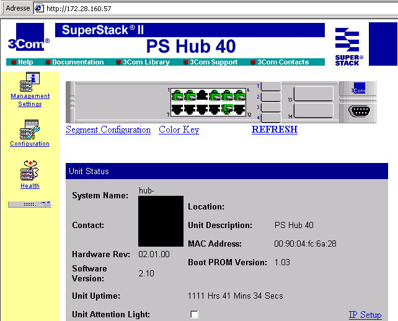Select active port 11 on the hub image
398x321 pixels.
click(x=227, y=109)
